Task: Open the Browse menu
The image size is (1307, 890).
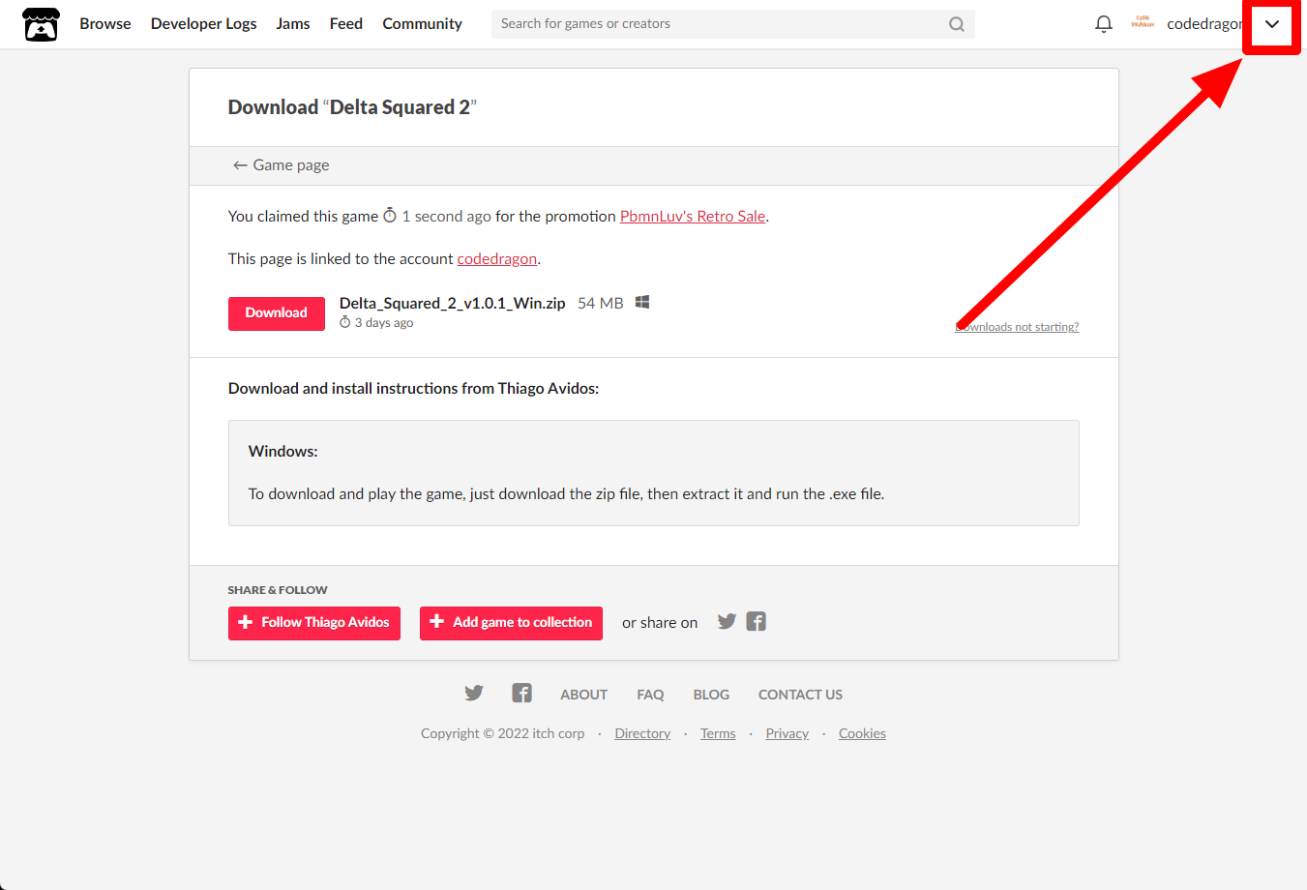Action: coord(105,23)
